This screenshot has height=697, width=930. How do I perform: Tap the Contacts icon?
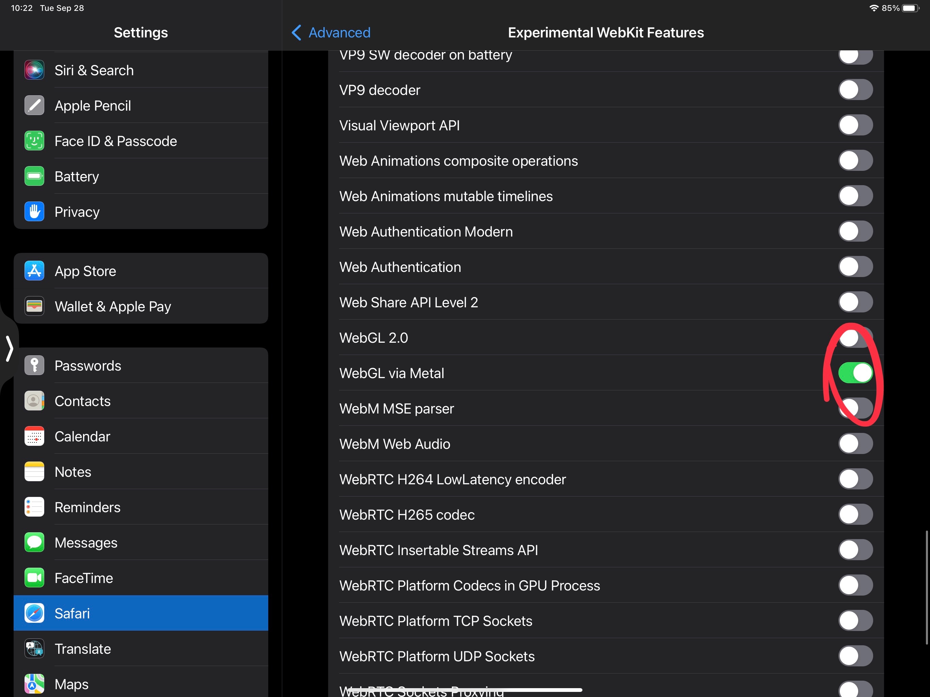[x=34, y=401]
